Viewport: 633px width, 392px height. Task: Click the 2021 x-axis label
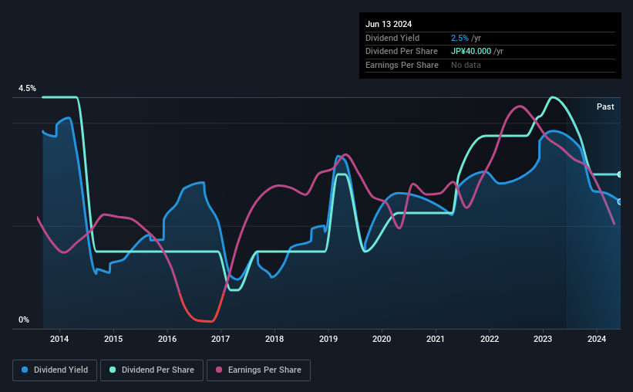pos(436,339)
